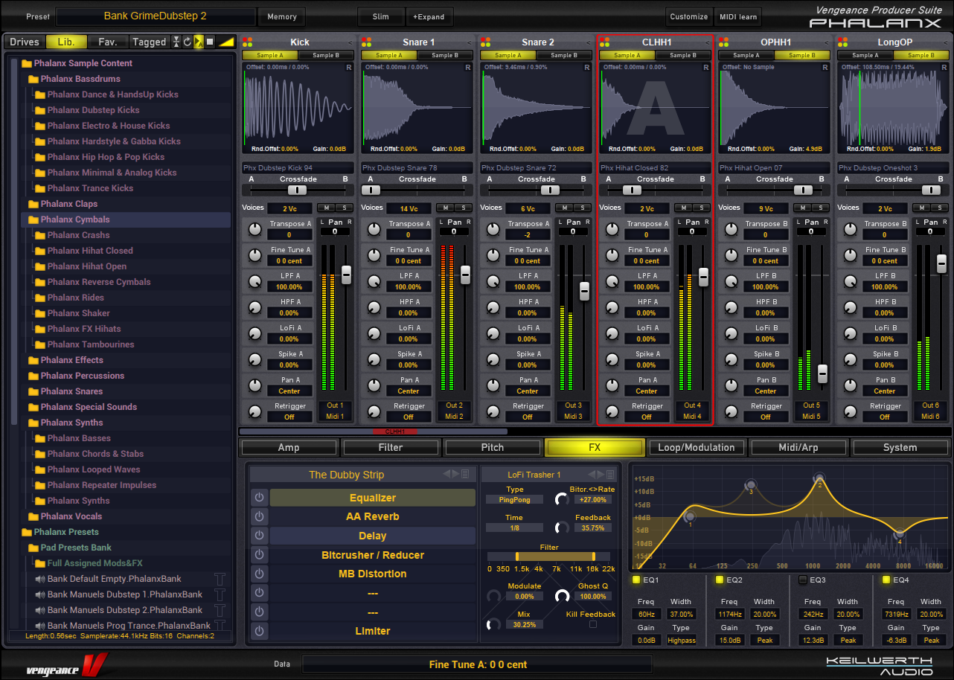Image resolution: width=954 pixels, height=680 pixels.
Task: Click the +Expand button
Action: [429, 16]
